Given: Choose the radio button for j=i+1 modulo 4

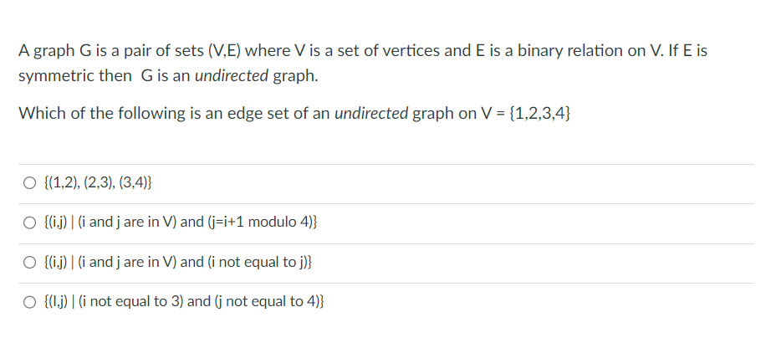Looking at the screenshot, I should [29, 223].
